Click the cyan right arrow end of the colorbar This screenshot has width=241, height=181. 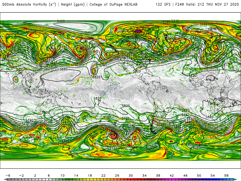(235, 179)
